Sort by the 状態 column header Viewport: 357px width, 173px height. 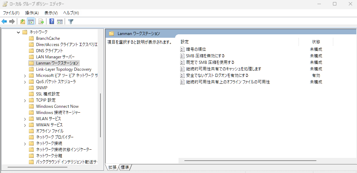(316, 42)
